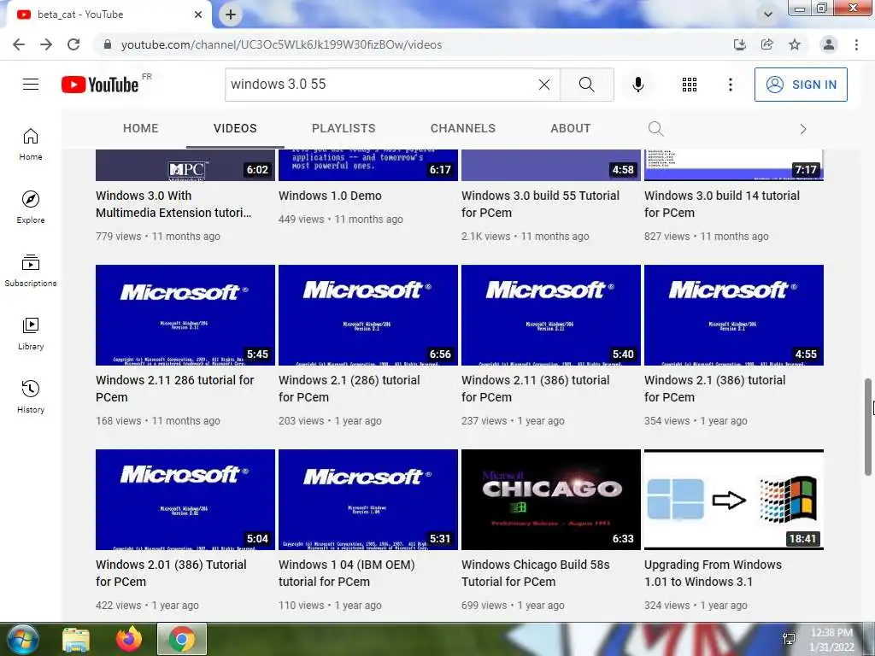Click the Chicago 6:33 thumbnail
This screenshot has width=875, height=656.
(551, 500)
